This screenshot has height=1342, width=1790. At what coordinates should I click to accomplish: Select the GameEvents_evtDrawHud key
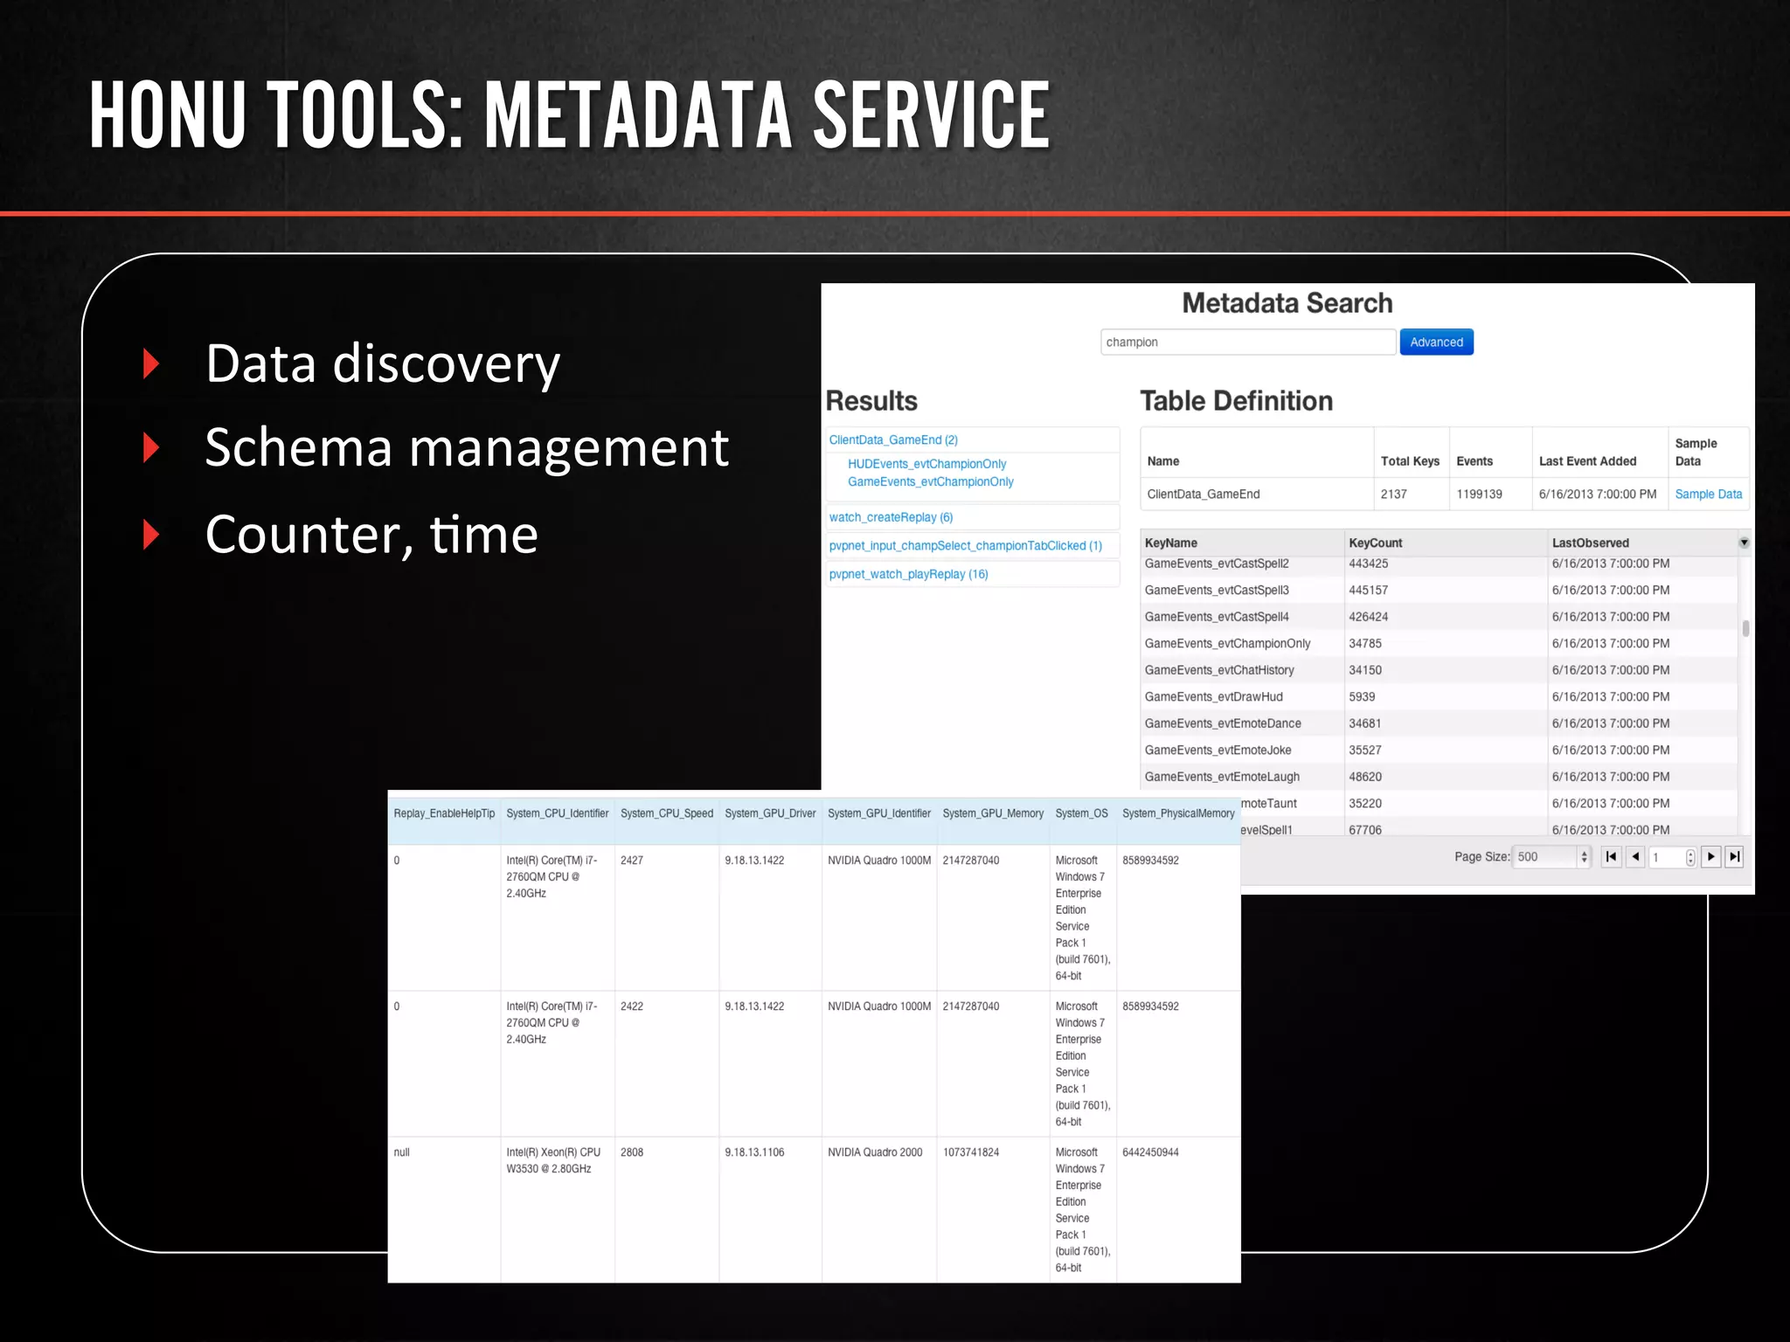(x=1213, y=697)
